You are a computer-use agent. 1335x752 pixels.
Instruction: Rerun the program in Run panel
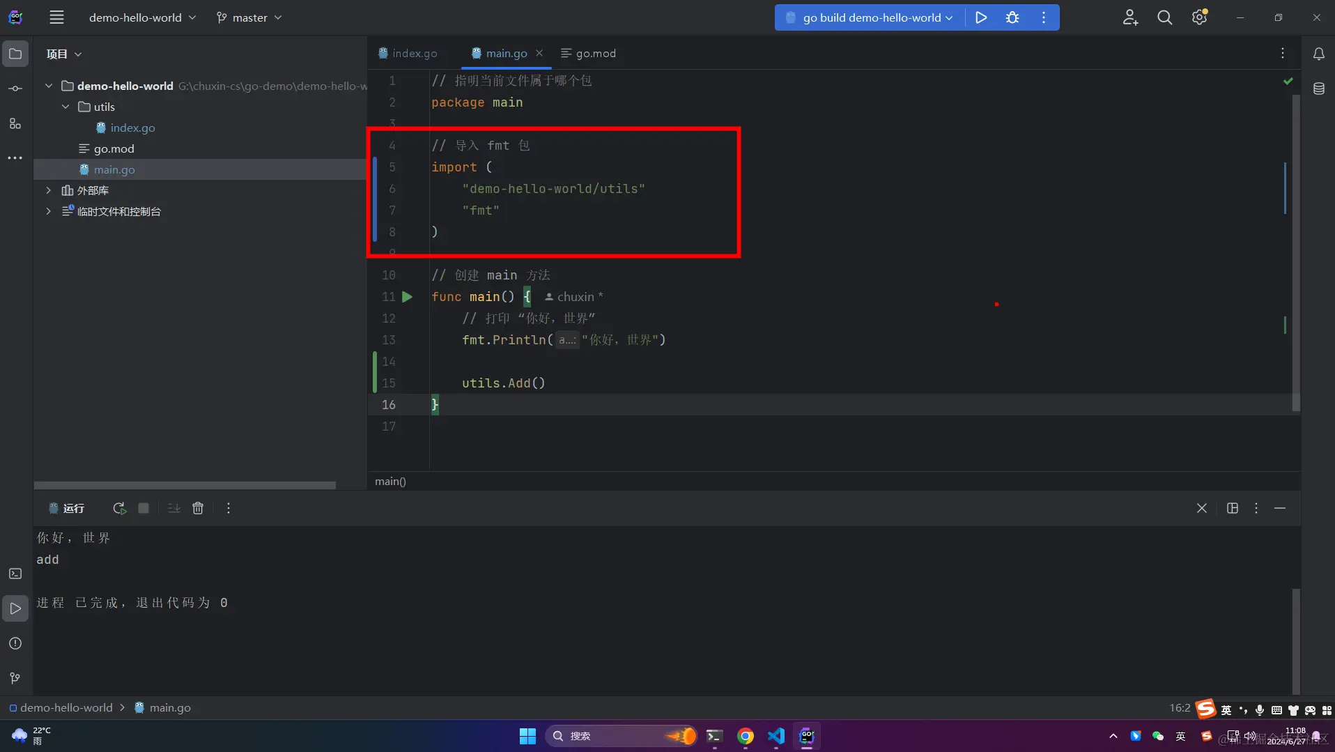[x=119, y=508]
